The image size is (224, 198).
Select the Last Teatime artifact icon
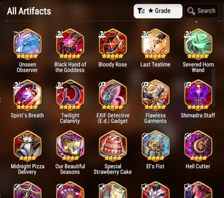(x=156, y=44)
